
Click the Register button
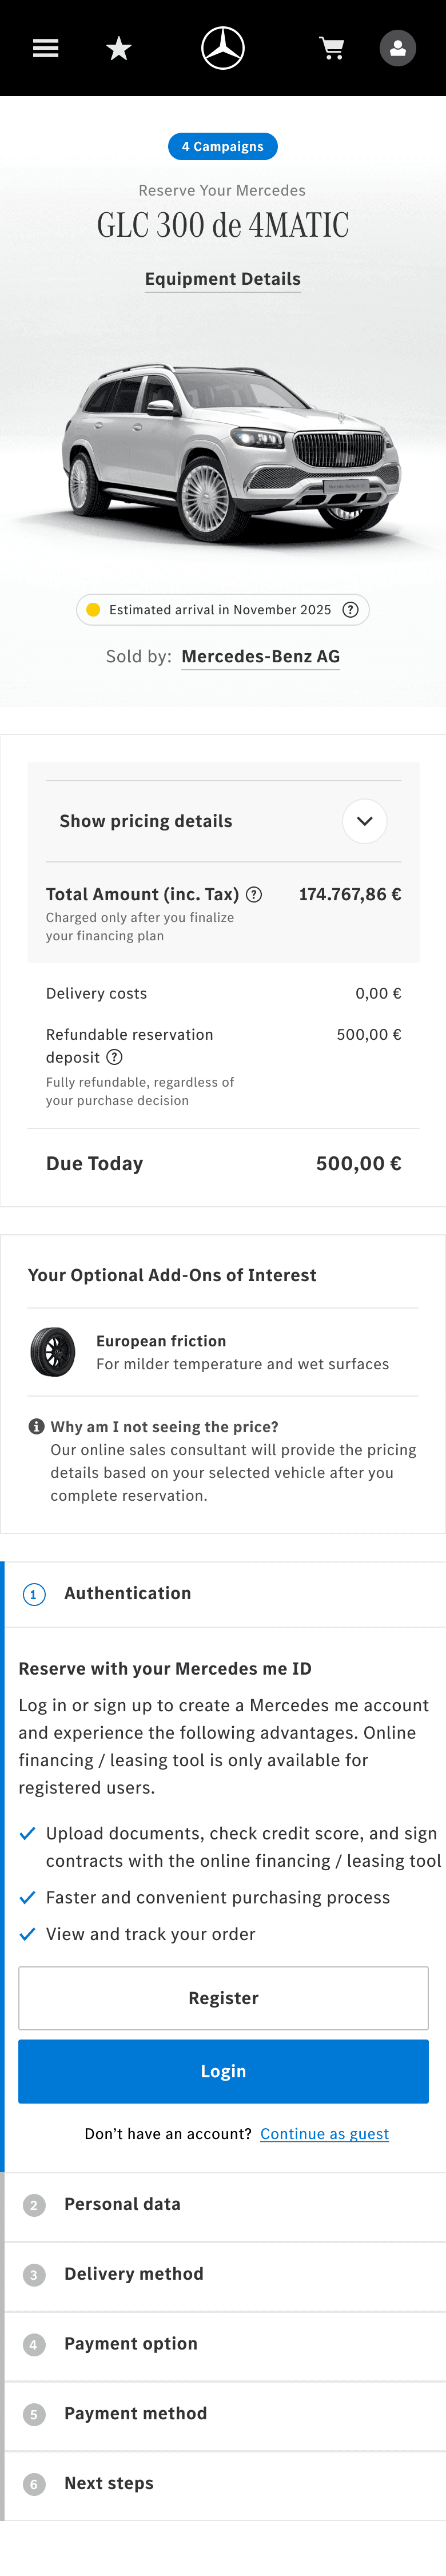[x=223, y=1998]
